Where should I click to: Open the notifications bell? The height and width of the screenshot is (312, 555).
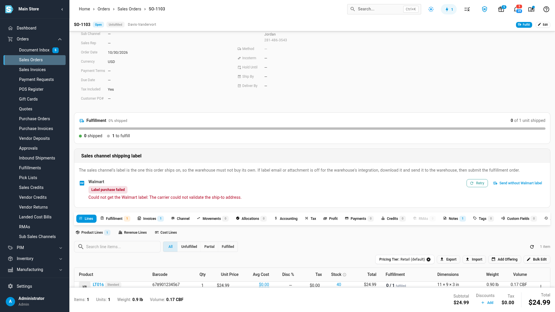point(517,9)
